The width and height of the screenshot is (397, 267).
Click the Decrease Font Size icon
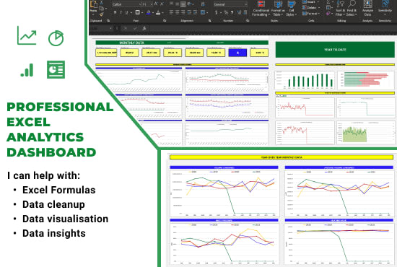pos(162,4)
